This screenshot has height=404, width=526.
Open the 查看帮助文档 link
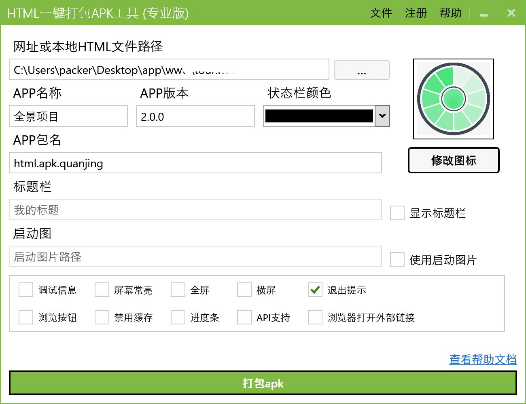tap(482, 359)
